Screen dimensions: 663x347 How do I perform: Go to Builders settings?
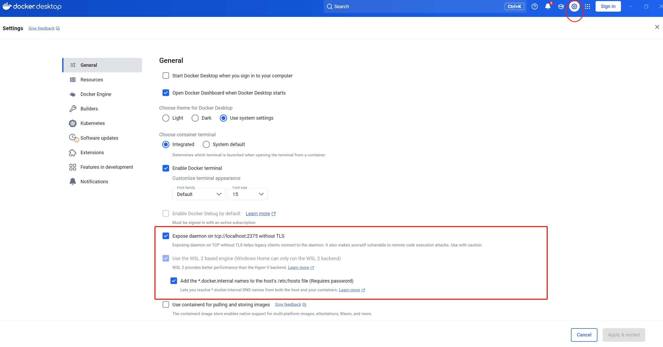pyautogui.click(x=102, y=109)
